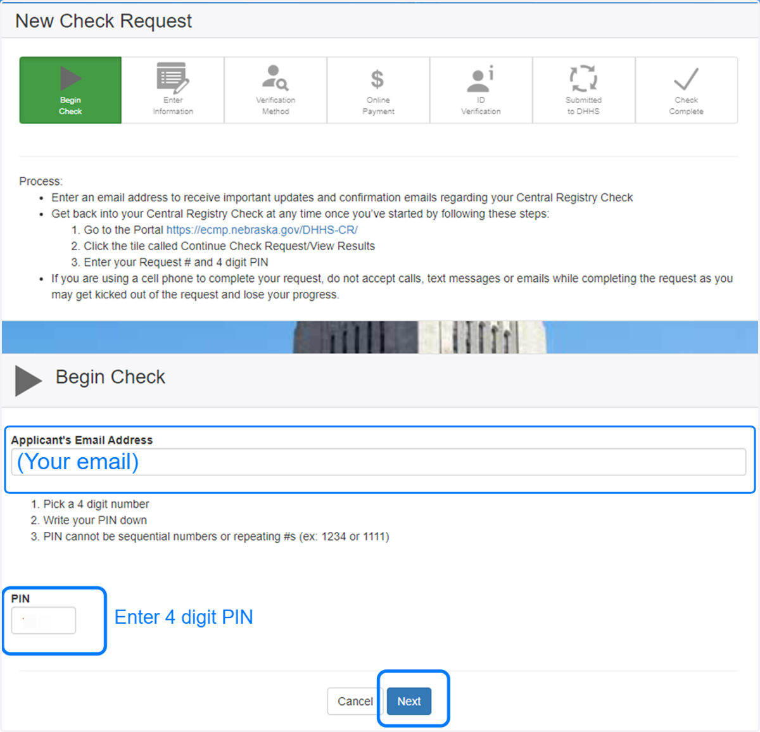
Task: Click the 'Applicant's Email Address' label
Action: [x=82, y=440]
